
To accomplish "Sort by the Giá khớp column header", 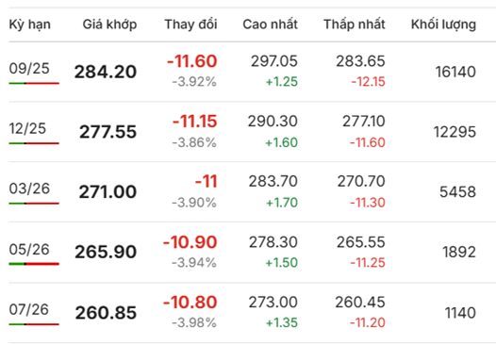I will (x=109, y=25).
